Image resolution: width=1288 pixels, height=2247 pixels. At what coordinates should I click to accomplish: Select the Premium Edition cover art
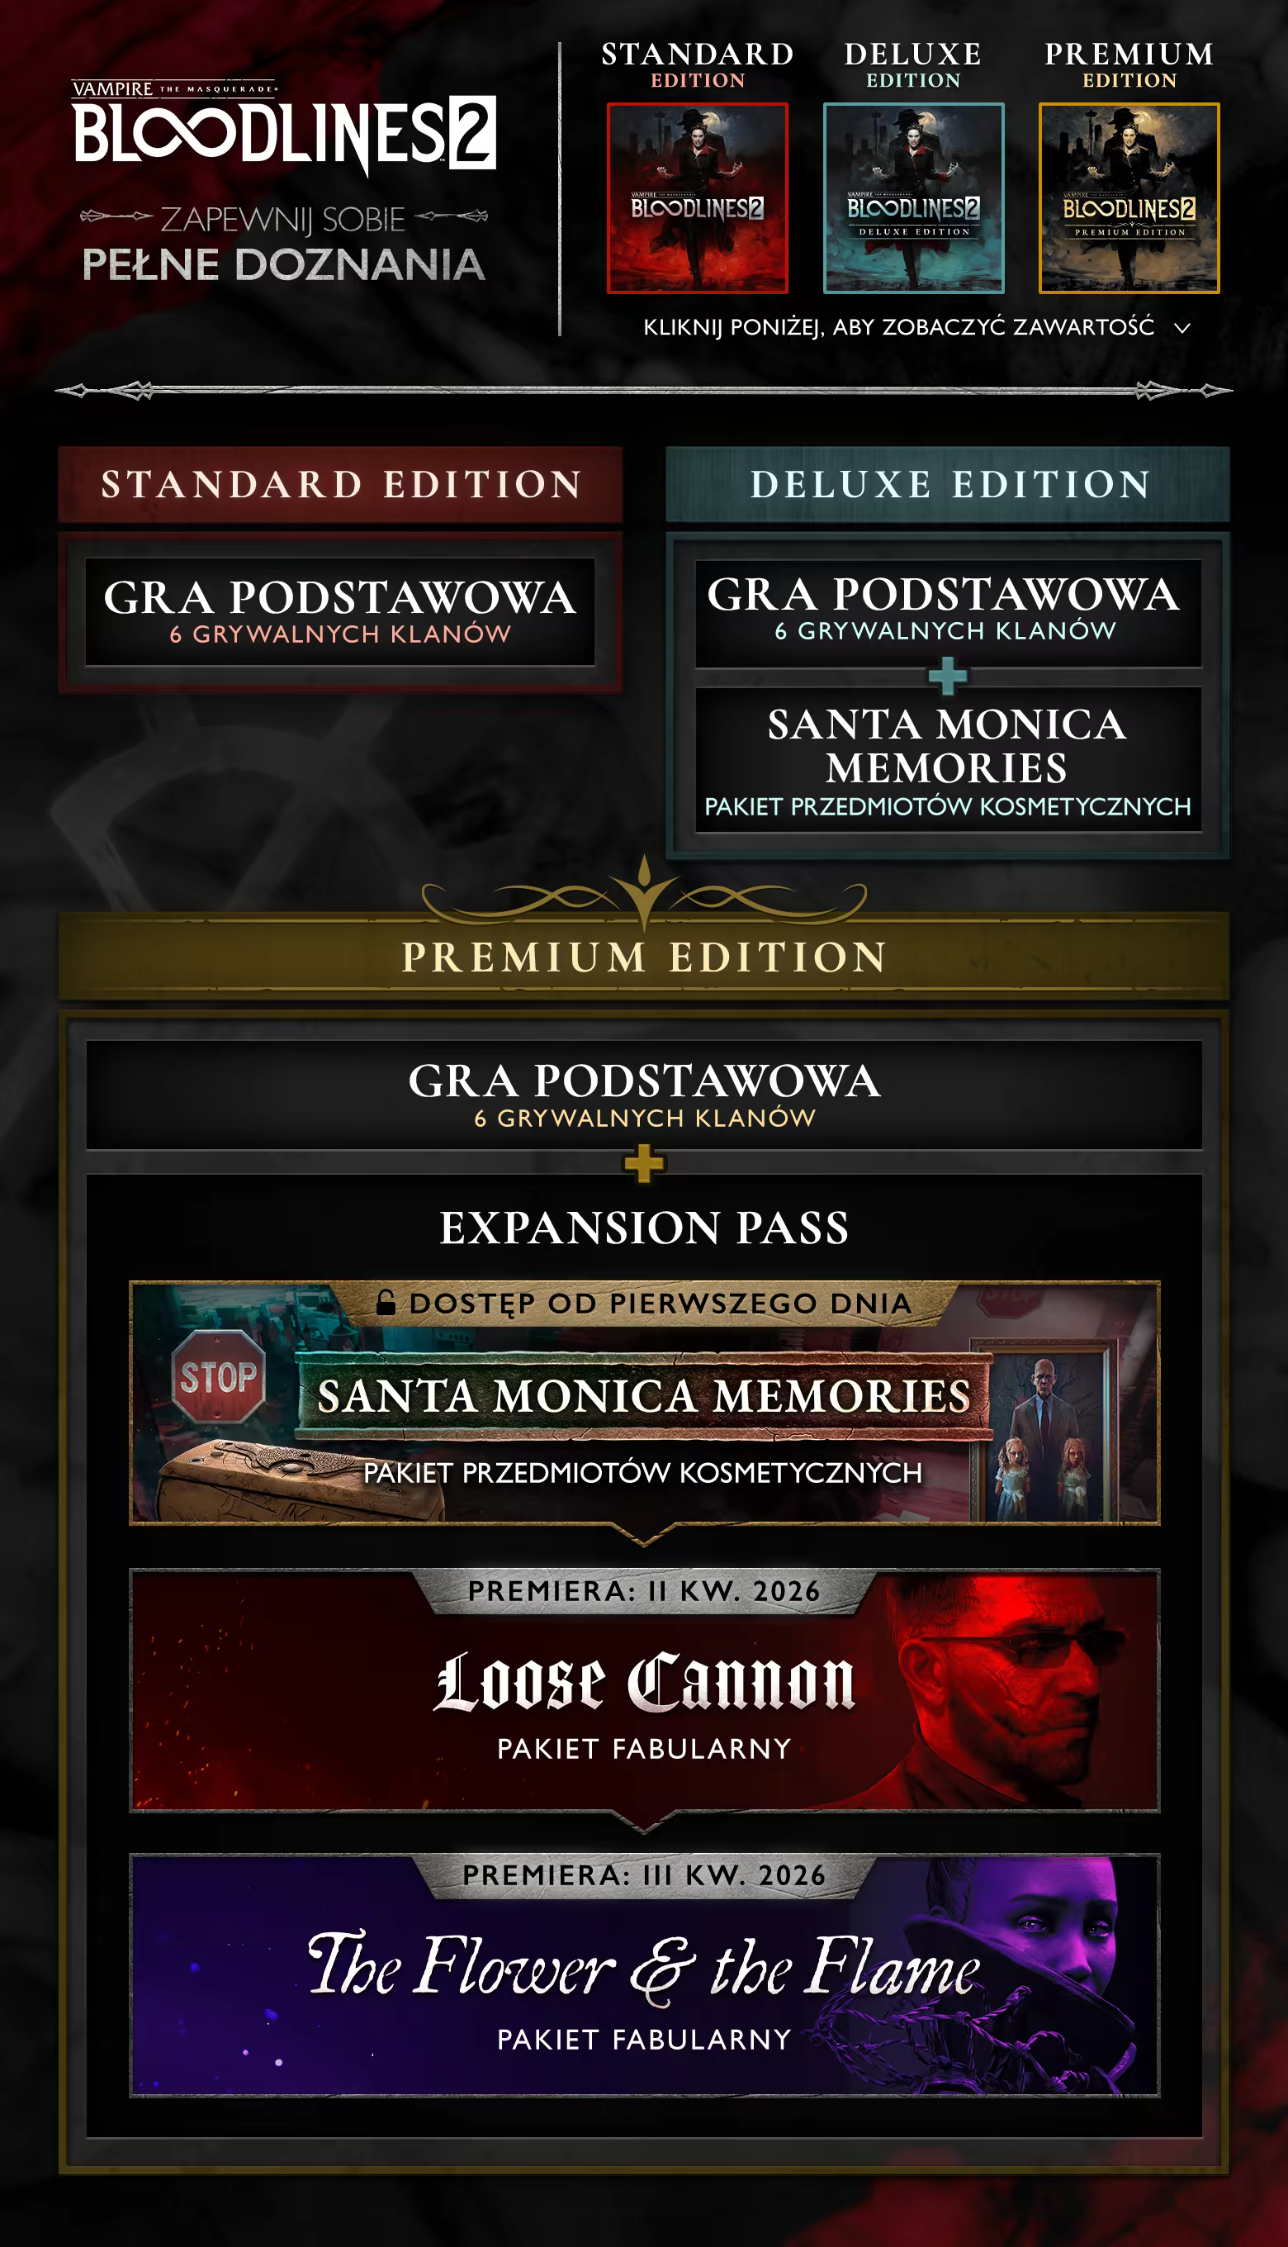[1129, 198]
